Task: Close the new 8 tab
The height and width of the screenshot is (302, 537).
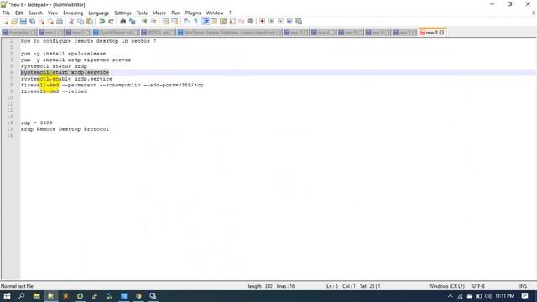Action: (x=442, y=33)
